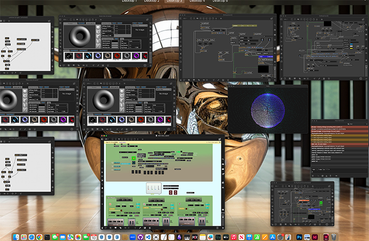Launch Photoshop from the Dock

tap(299, 237)
